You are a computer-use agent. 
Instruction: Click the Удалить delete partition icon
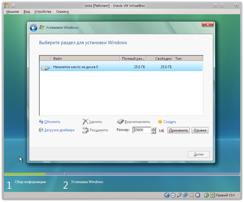(x=85, y=122)
